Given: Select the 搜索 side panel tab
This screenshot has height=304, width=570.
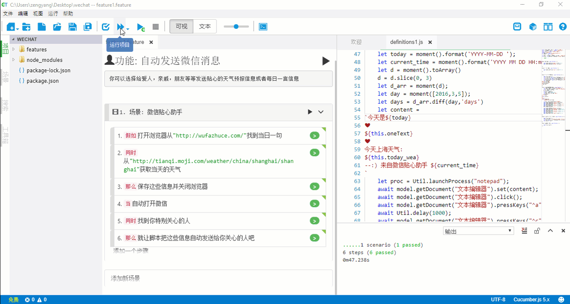Looking at the screenshot, I should point(5,105).
